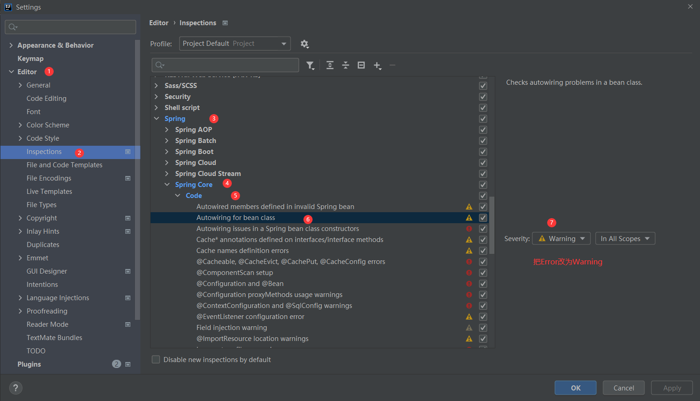Viewport: 700px width, 401px height.
Task: Click Editor in the breadcrumb
Action: (159, 23)
